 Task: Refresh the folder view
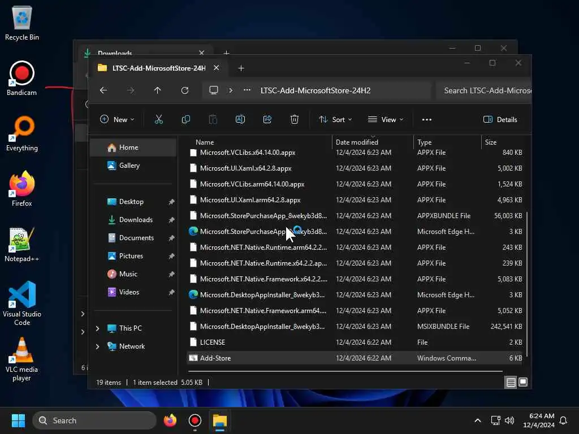click(x=185, y=90)
